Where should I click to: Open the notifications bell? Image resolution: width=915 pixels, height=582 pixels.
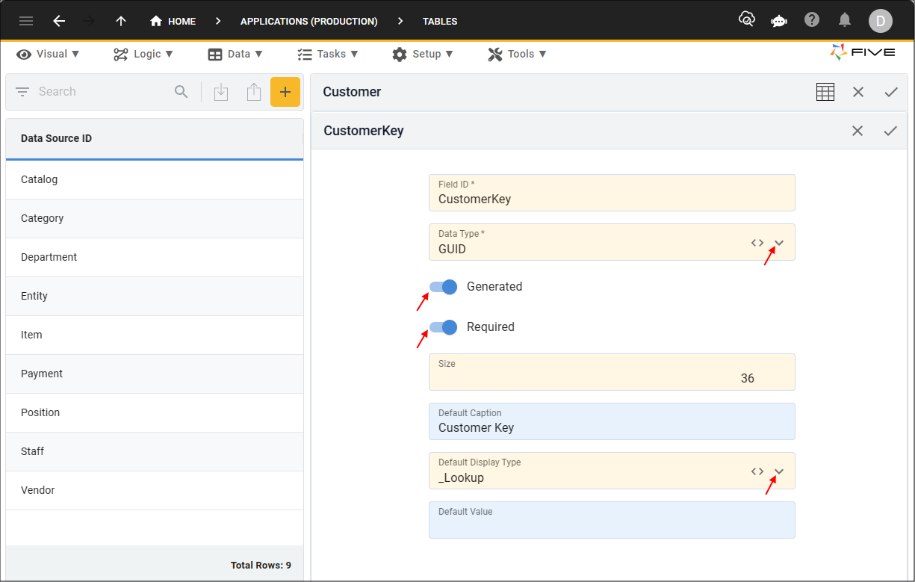pos(845,20)
